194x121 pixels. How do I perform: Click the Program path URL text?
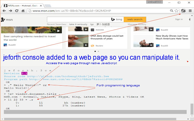click(x=76, y=79)
